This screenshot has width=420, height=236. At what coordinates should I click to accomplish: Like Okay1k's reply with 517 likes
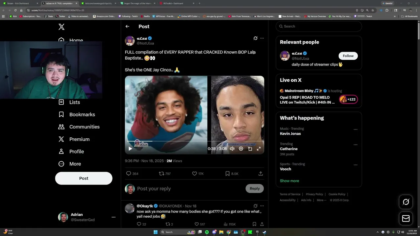[x=200, y=224]
